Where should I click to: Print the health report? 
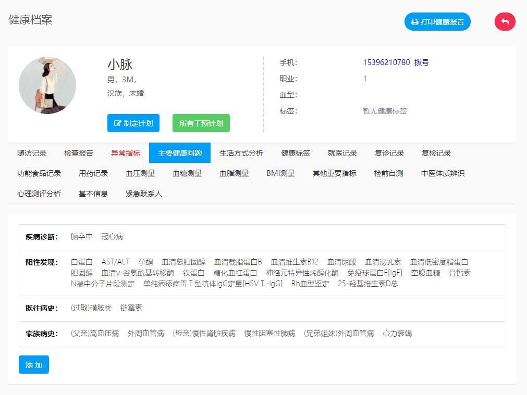coord(437,22)
